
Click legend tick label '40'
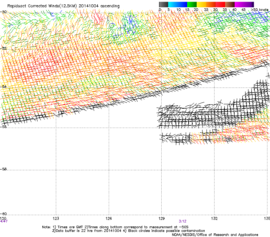point(234,10)
